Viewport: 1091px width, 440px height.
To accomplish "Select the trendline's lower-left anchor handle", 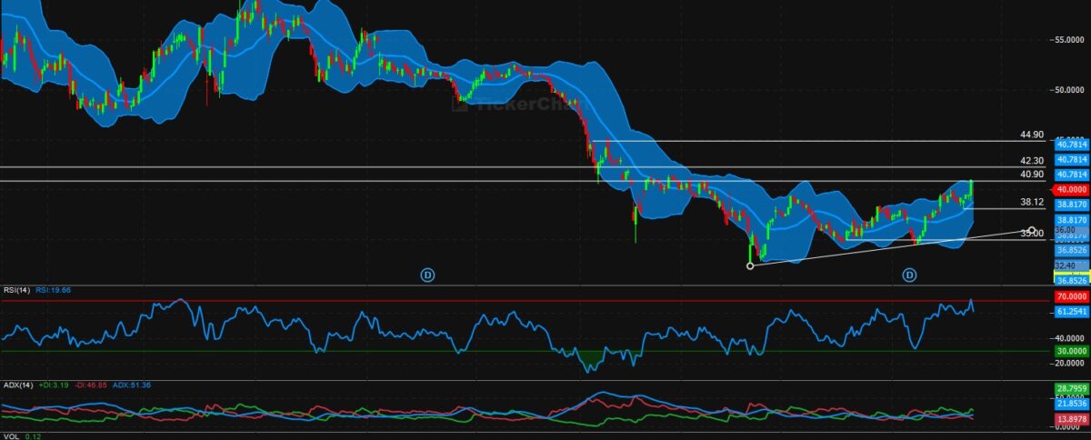I will point(749,266).
